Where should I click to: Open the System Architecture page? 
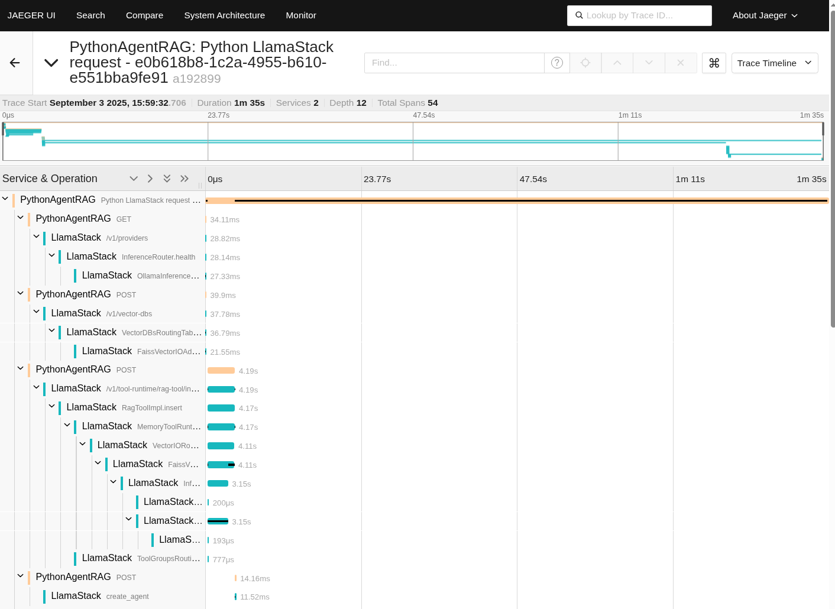pos(224,15)
